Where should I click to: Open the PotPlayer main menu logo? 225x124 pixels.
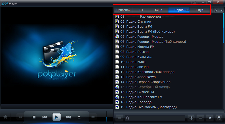pyautogui.click(x=10, y=4)
